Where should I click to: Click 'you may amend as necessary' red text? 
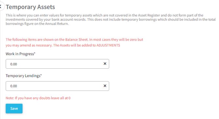pos(28,45)
